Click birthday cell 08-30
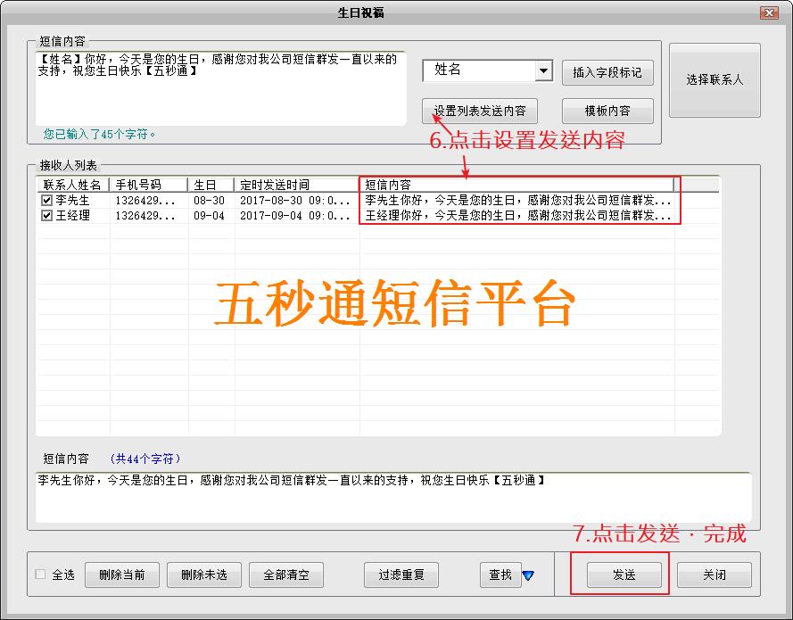 point(209,200)
